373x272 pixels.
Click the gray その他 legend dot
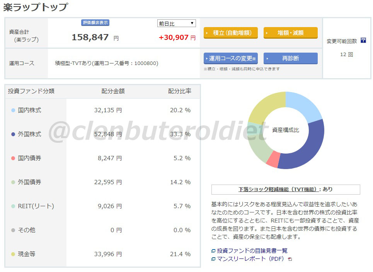click(13, 230)
